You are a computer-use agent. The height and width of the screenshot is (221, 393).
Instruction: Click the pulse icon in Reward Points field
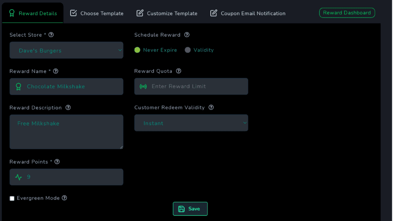pos(18,177)
